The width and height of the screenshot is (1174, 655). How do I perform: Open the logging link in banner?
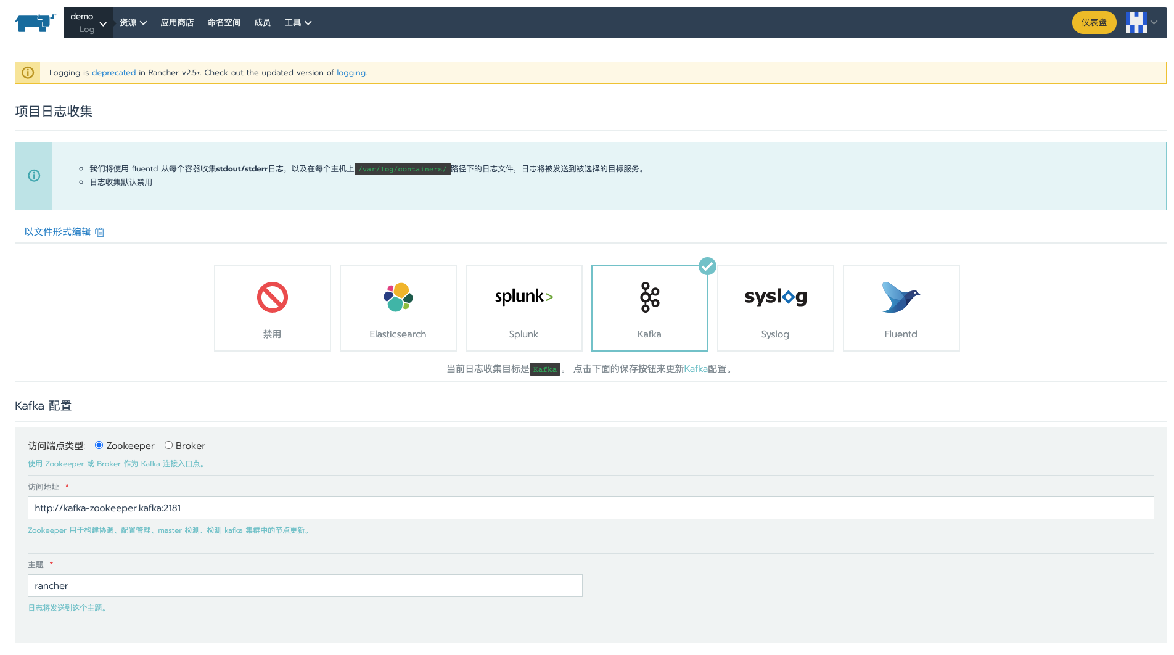[x=351, y=73]
